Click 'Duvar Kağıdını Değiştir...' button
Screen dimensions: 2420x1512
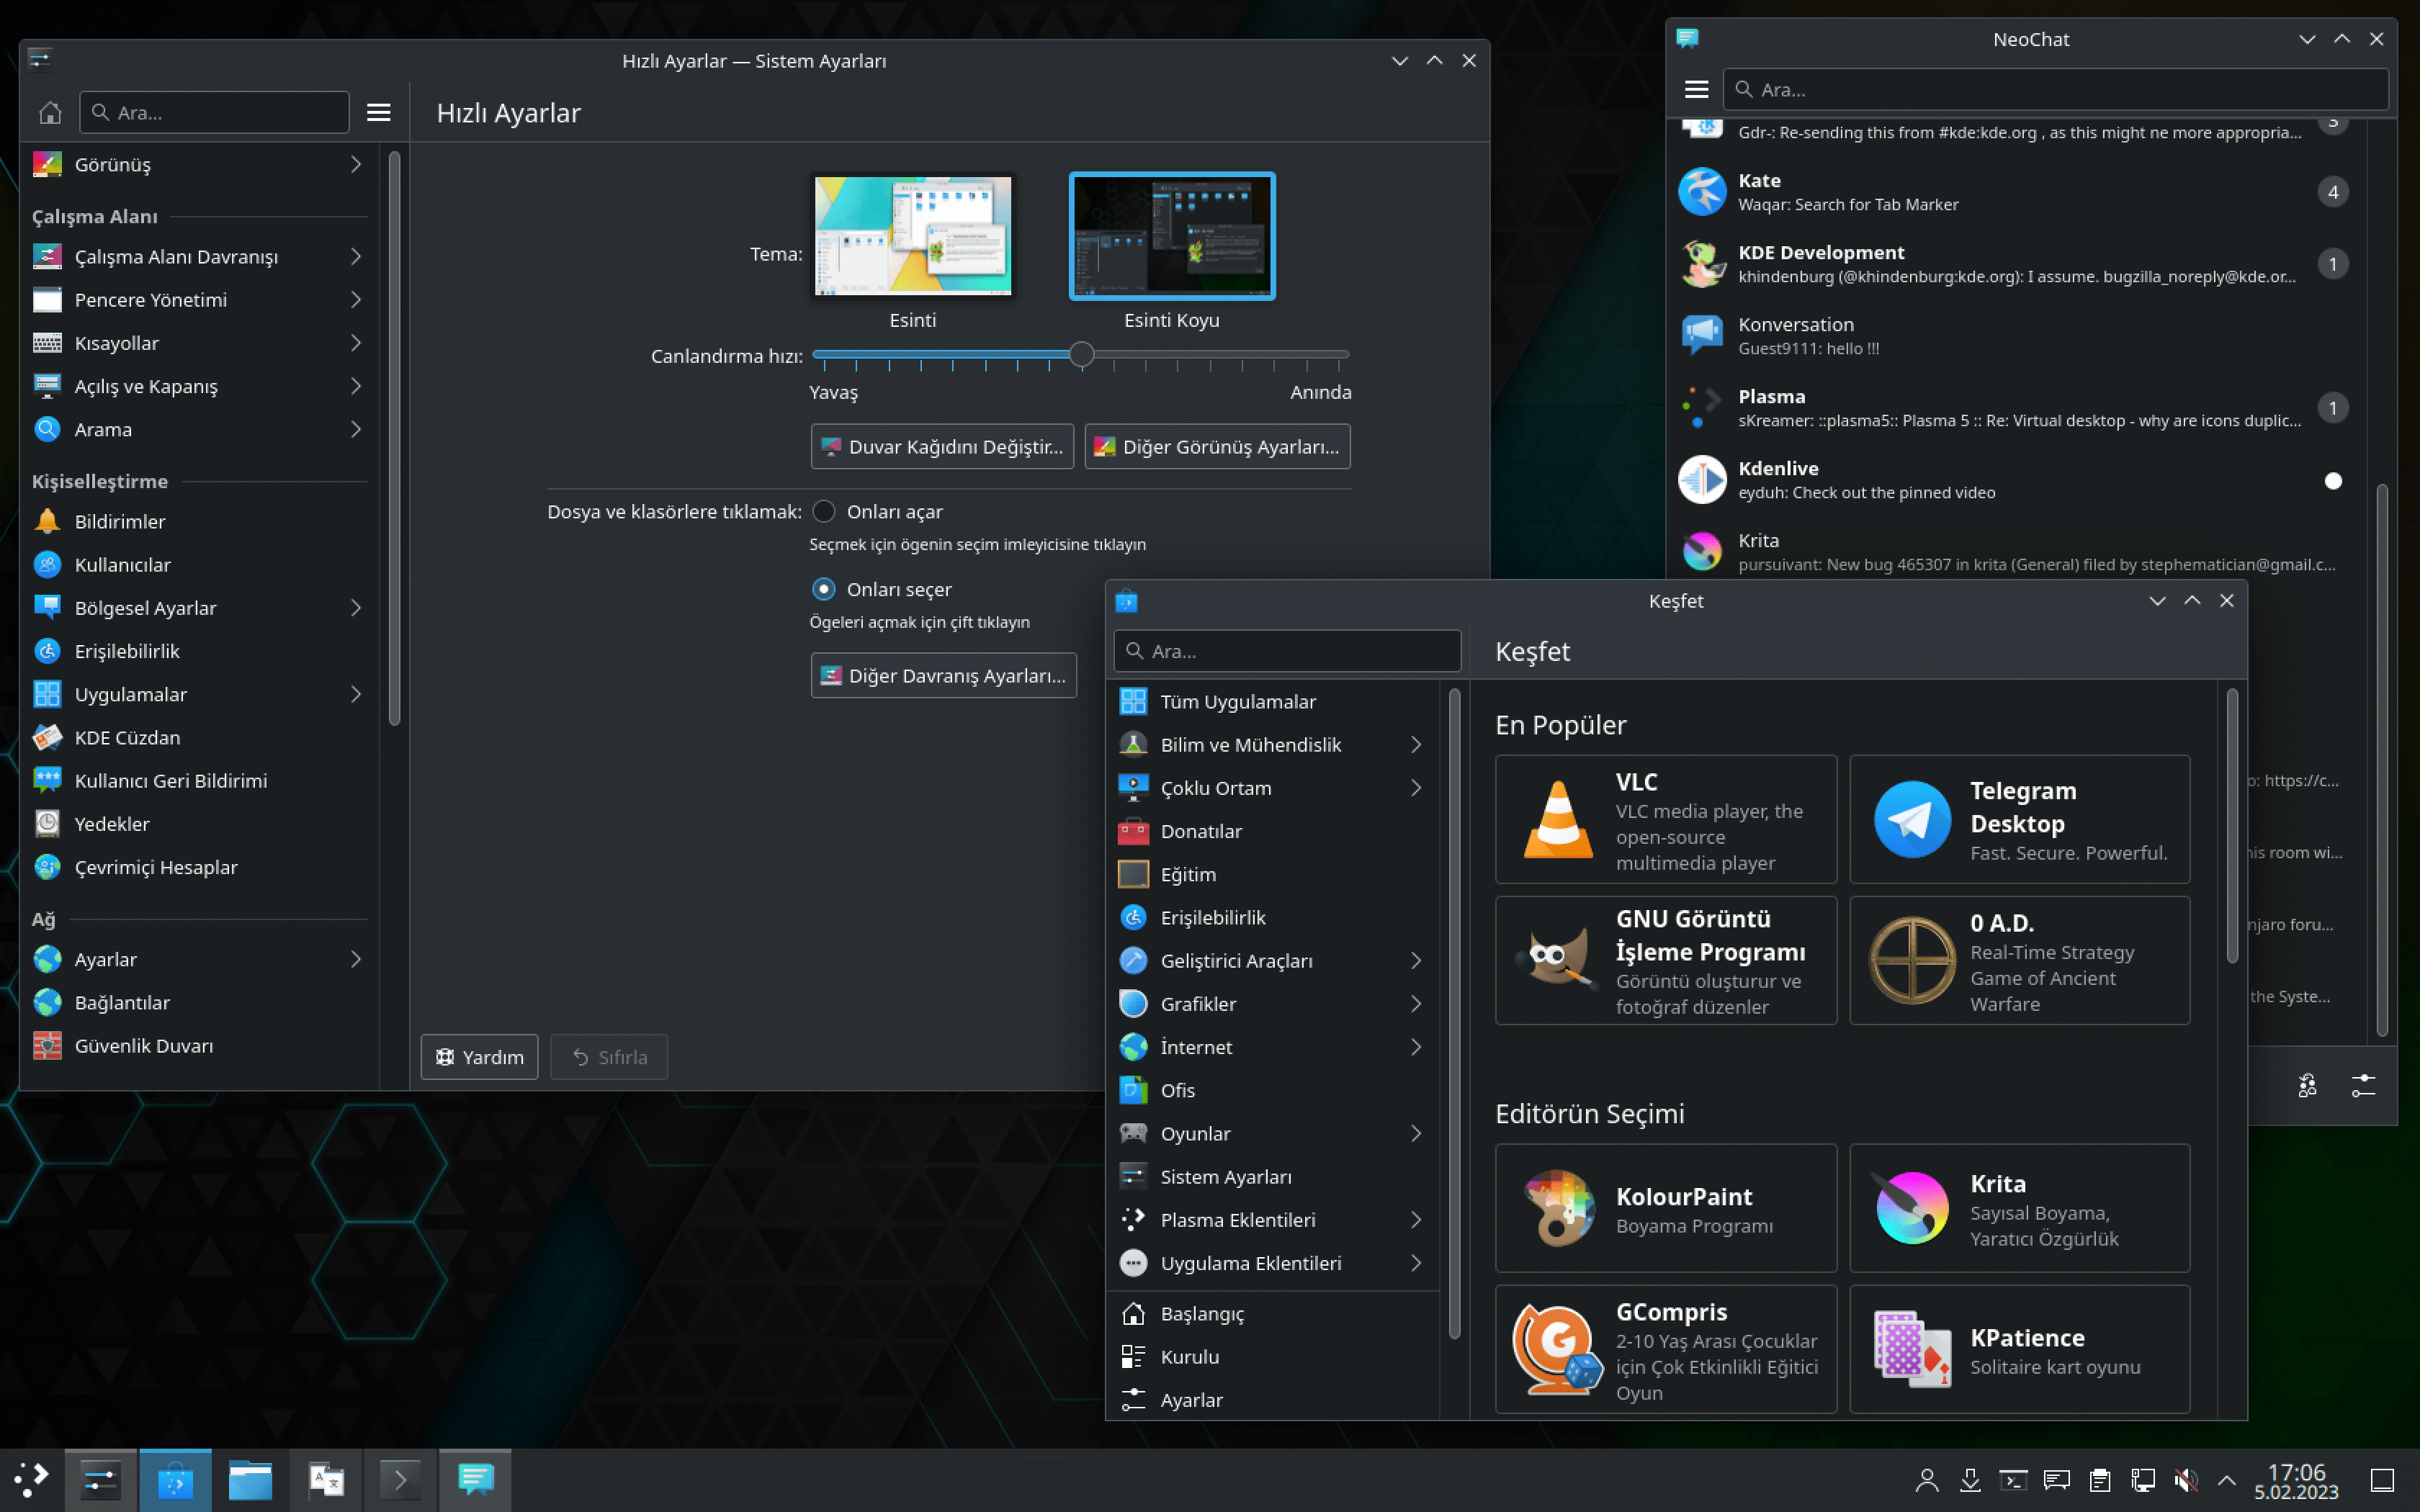941,446
